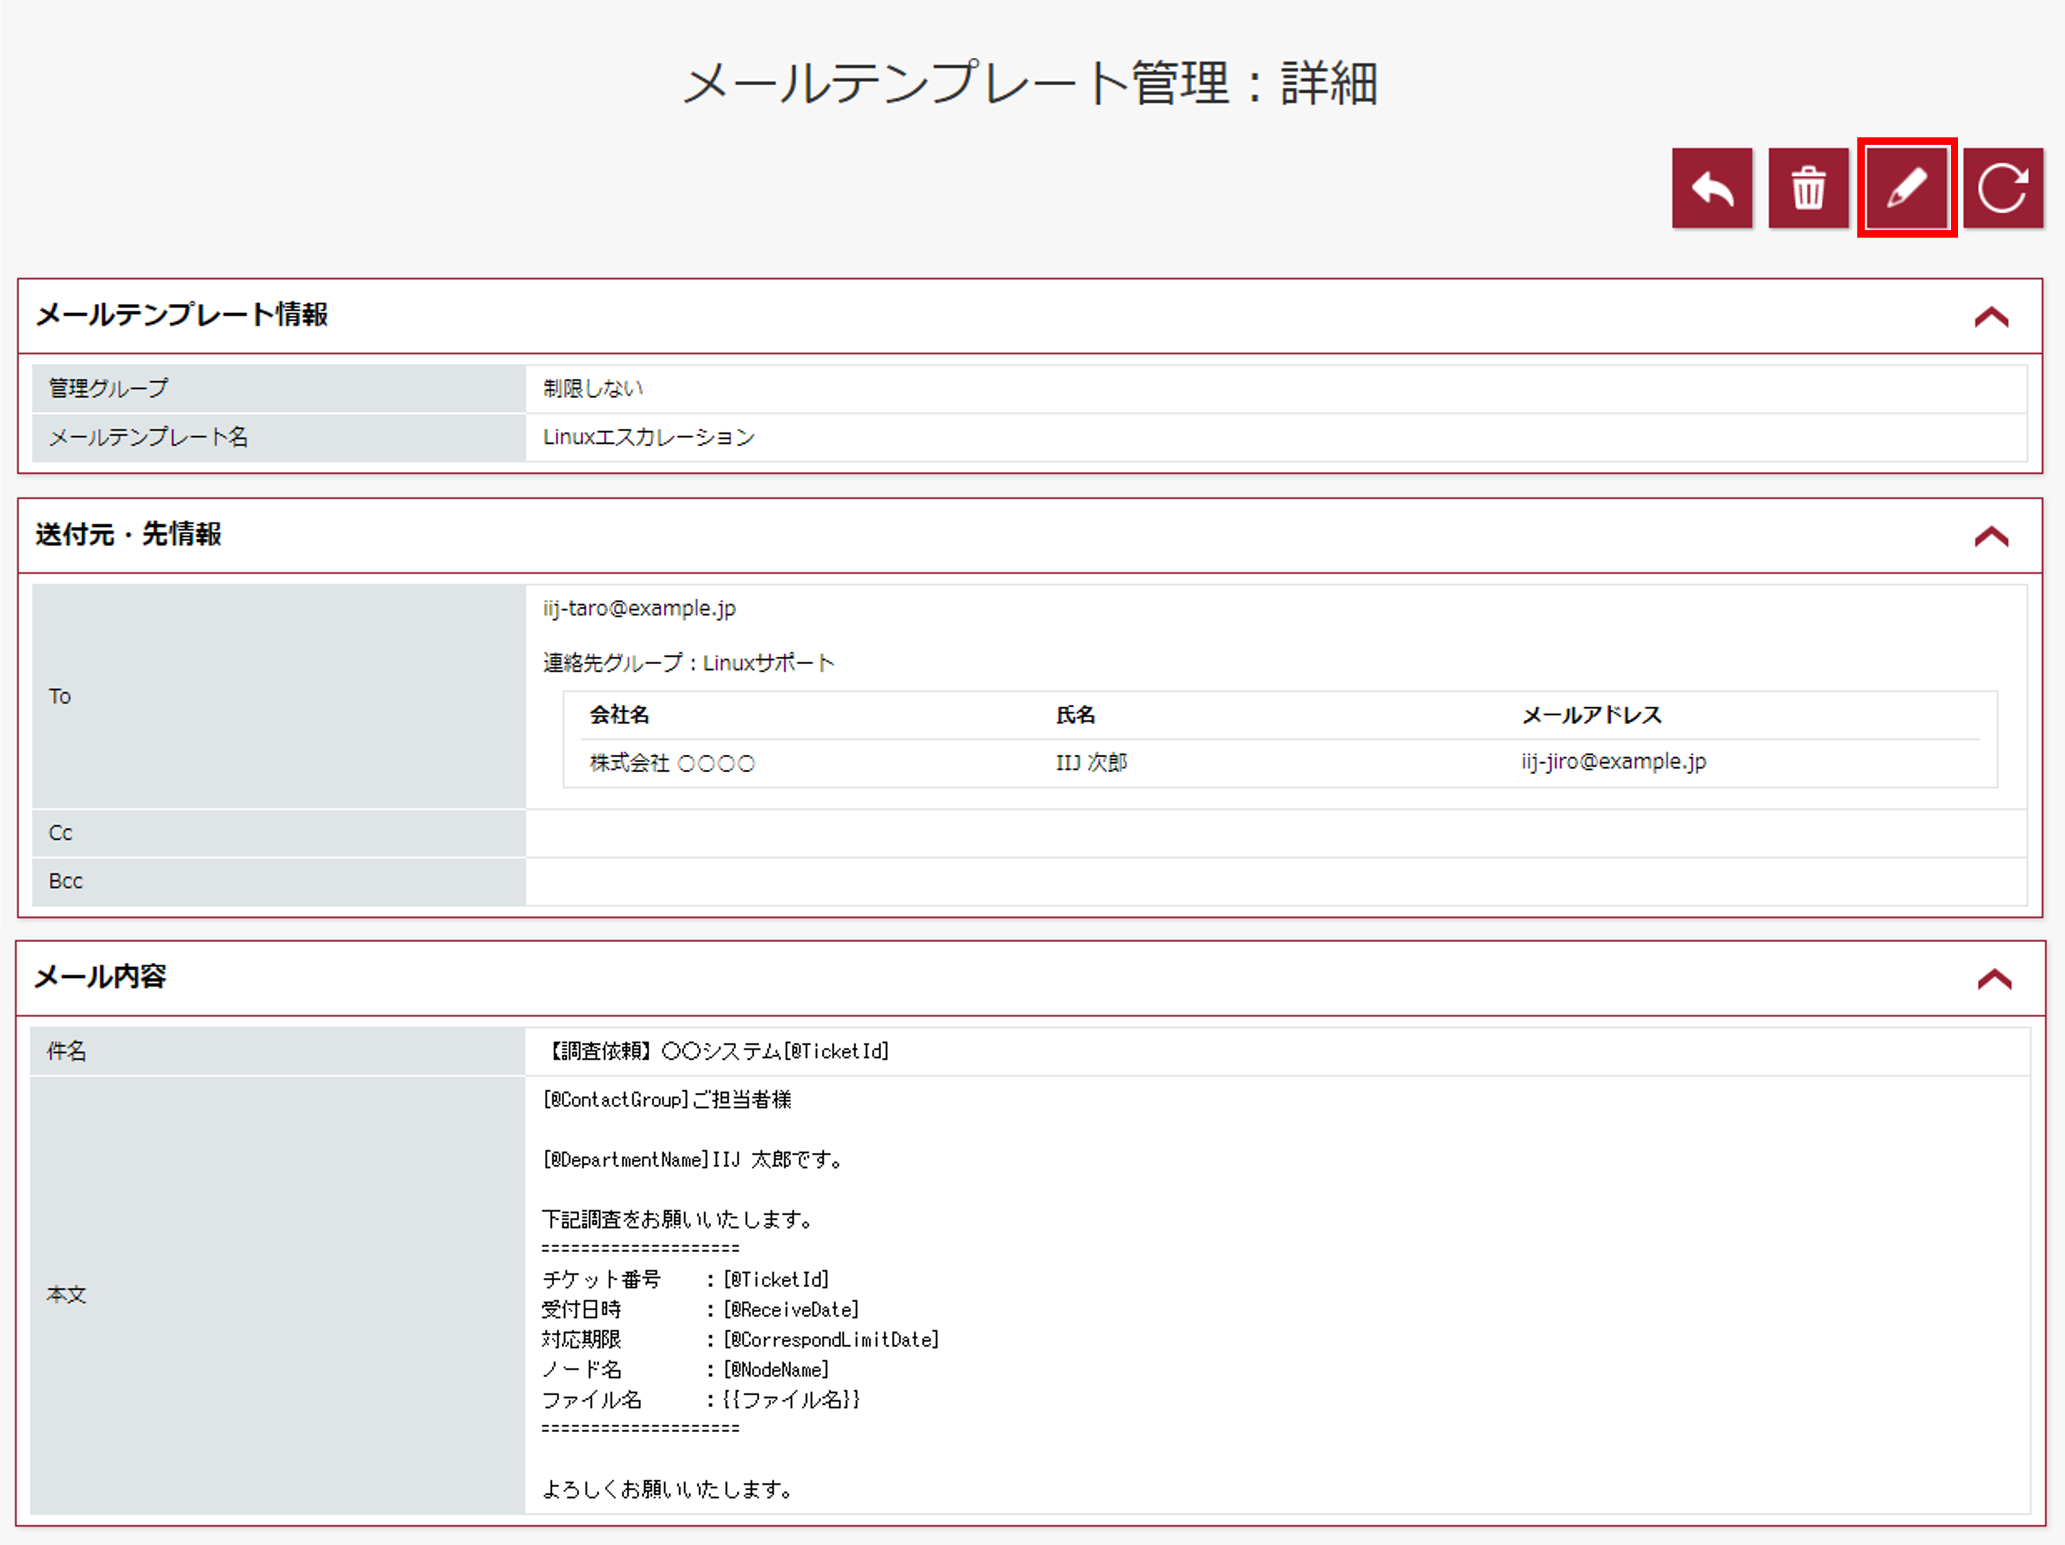Click the 管理グループ label
The image size is (2065, 1545).
pos(108,389)
